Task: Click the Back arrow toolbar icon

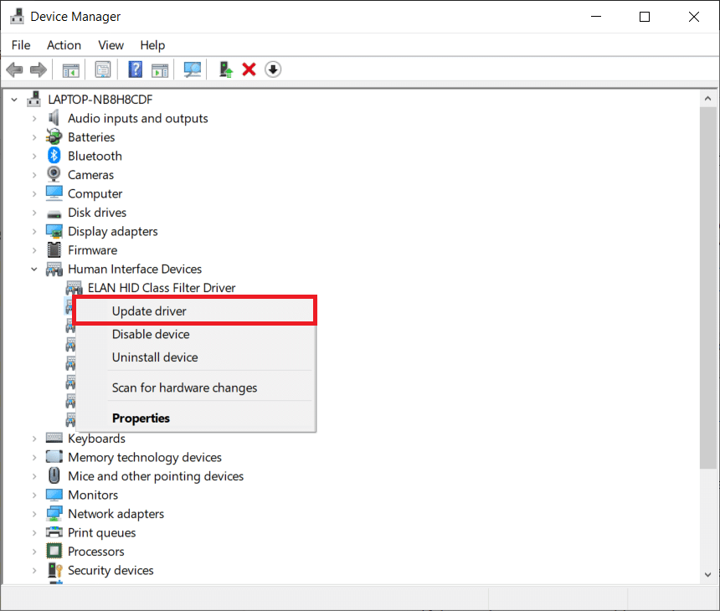Action: [x=14, y=69]
